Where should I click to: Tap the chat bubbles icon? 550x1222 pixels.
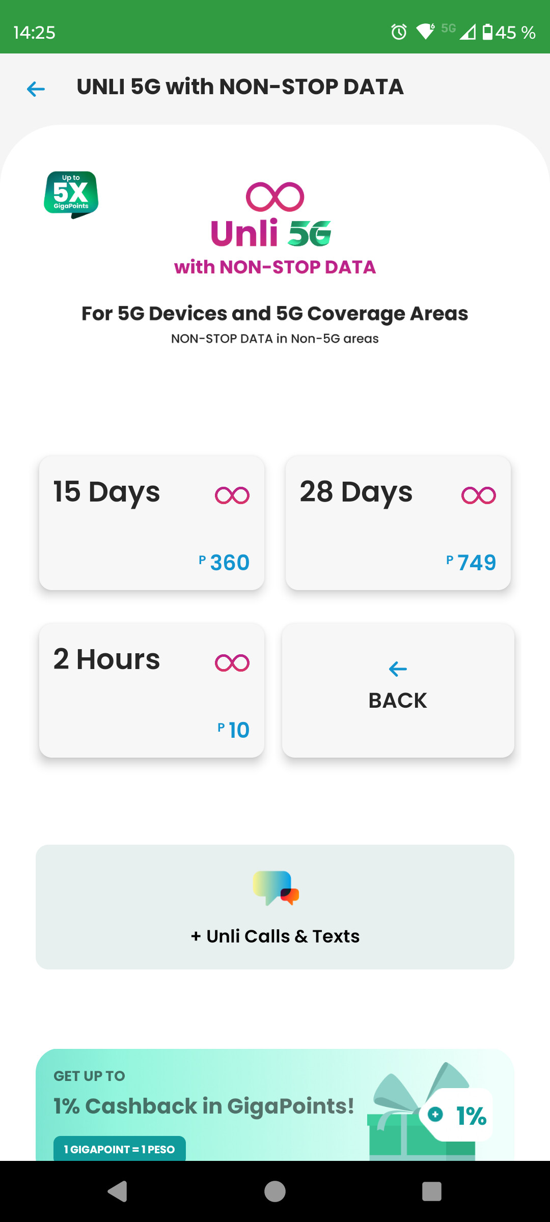[x=276, y=888]
